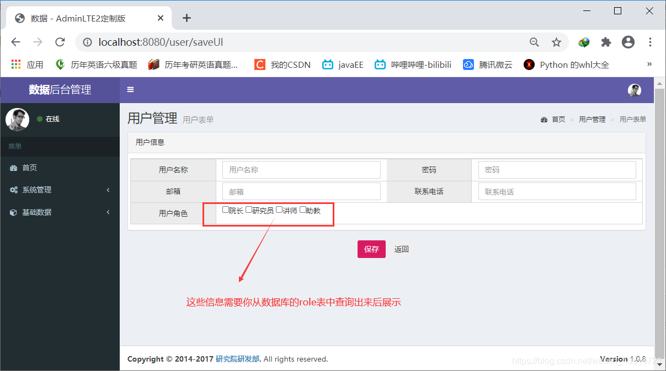Screen dimensions: 666x371
Task: Click the browser back arrow
Action: tap(15, 42)
